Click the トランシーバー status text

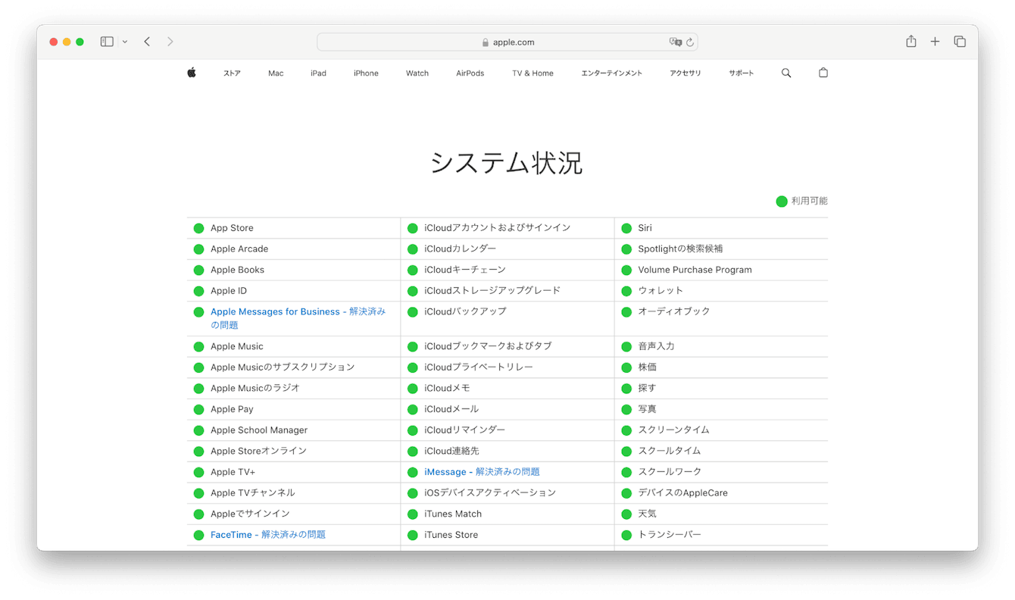click(670, 535)
